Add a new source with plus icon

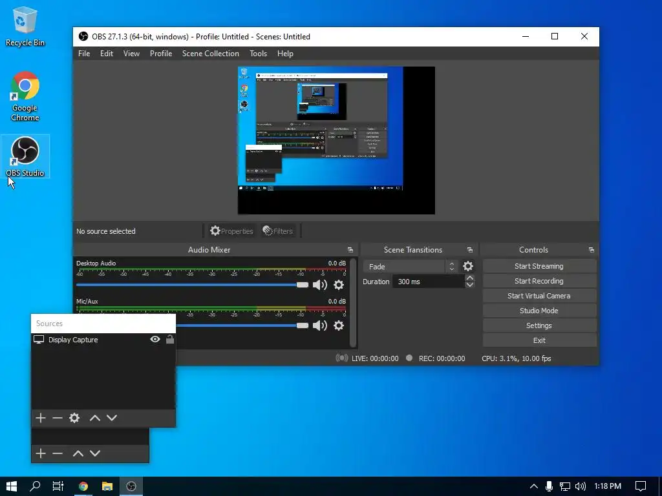[x=41, y=418]
